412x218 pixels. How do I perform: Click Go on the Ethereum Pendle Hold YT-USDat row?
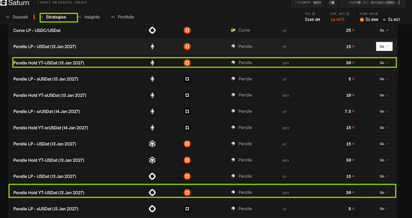coord(384,63)
